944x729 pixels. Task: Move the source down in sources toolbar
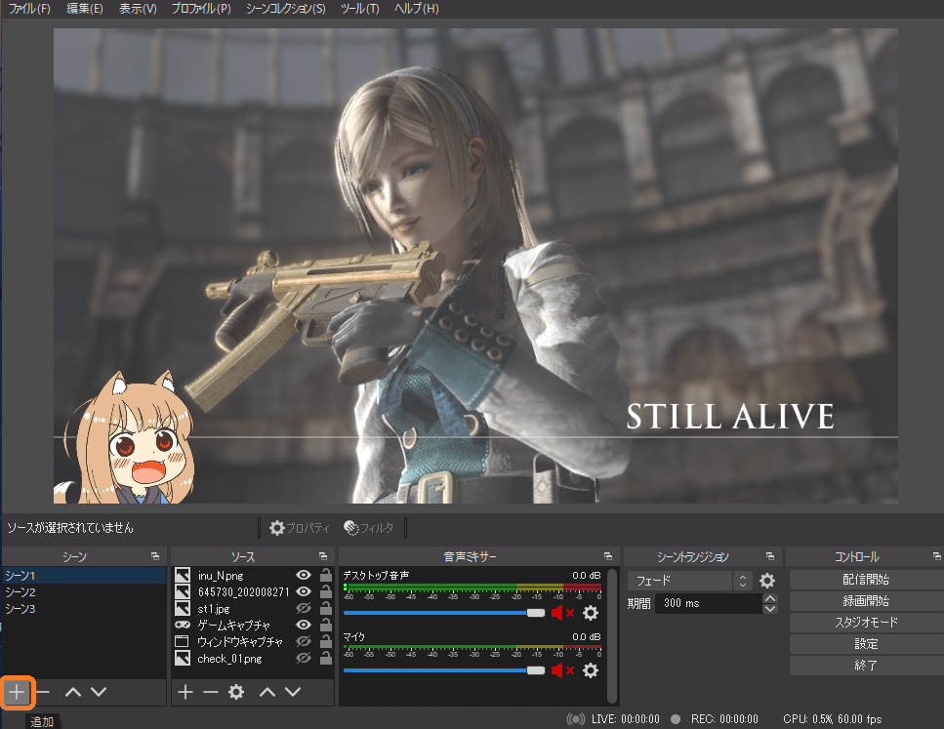[293, 692]
